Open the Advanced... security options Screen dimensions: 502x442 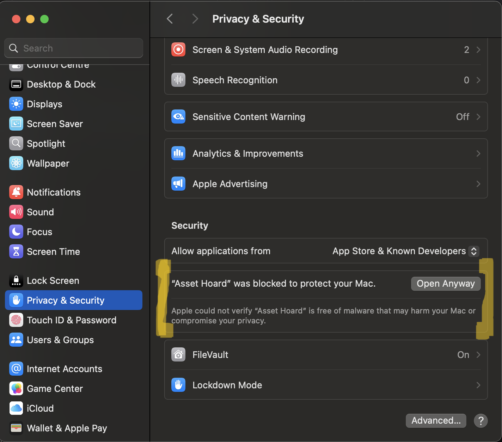click(x=436, y=420)
